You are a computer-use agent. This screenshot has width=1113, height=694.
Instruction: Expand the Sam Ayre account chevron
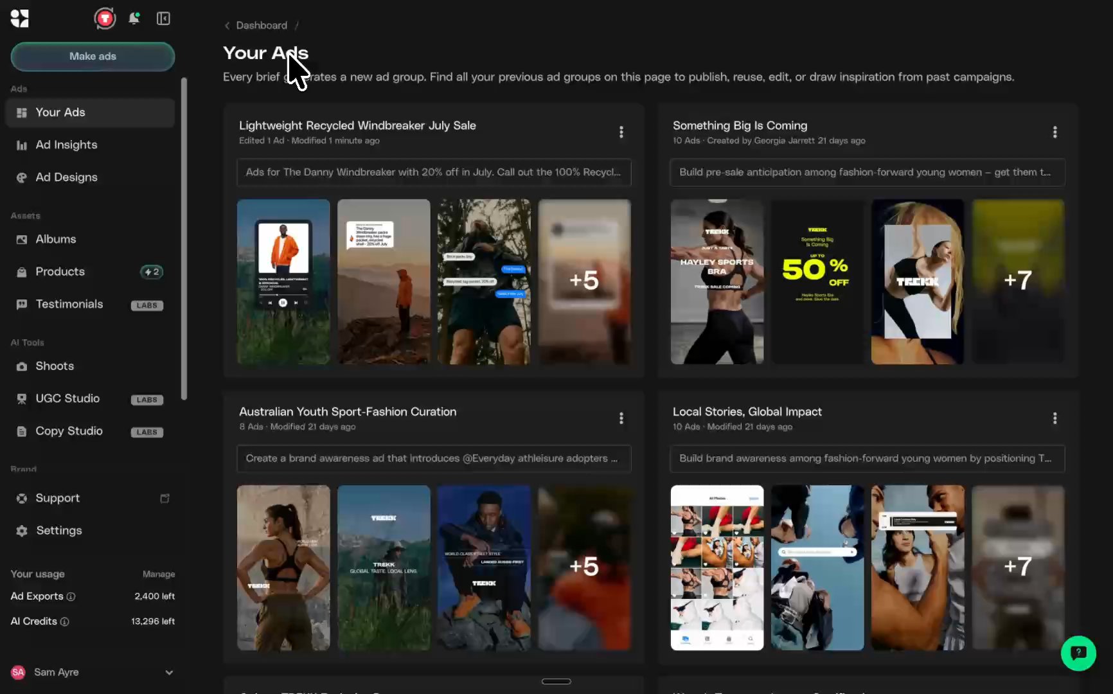169,673
